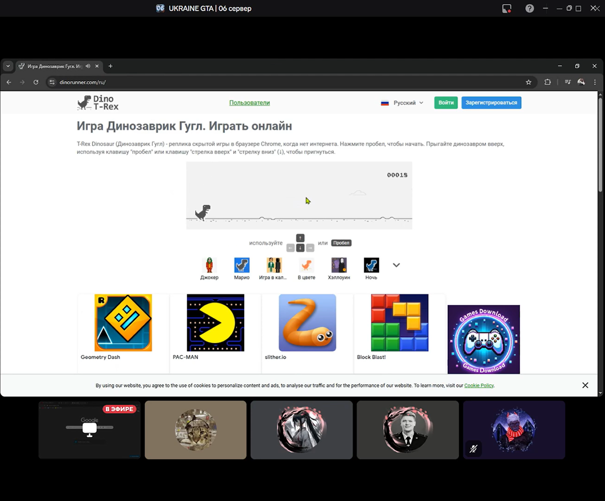The width and height of the screenshot is (605, 501).
Task: Select the Игра Динозаврик Гугл browser tab
Action: coord(60,66)
